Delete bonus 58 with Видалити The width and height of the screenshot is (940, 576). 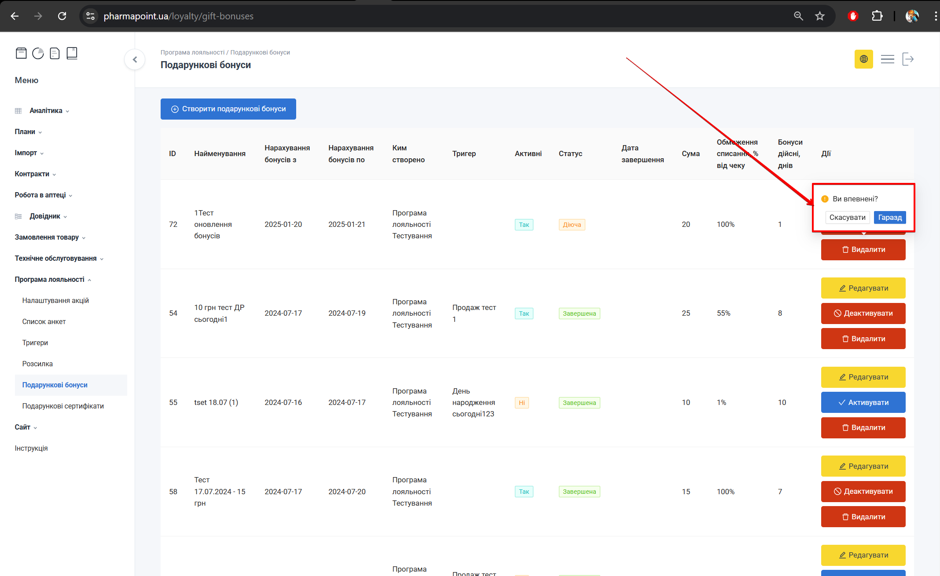pos(863,517)
